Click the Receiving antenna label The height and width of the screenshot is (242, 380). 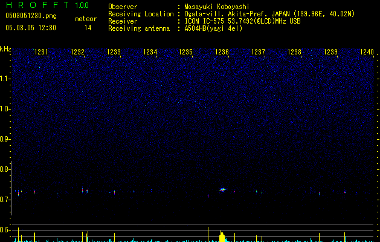(x=139, y=28)
